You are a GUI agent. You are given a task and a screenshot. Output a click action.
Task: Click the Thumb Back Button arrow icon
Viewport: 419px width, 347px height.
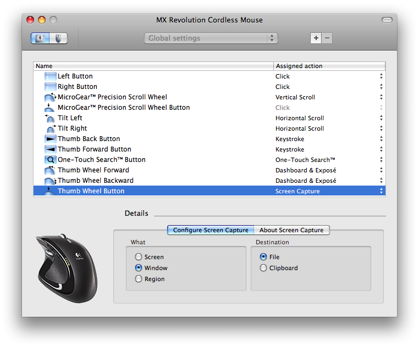tap(50, 139)
